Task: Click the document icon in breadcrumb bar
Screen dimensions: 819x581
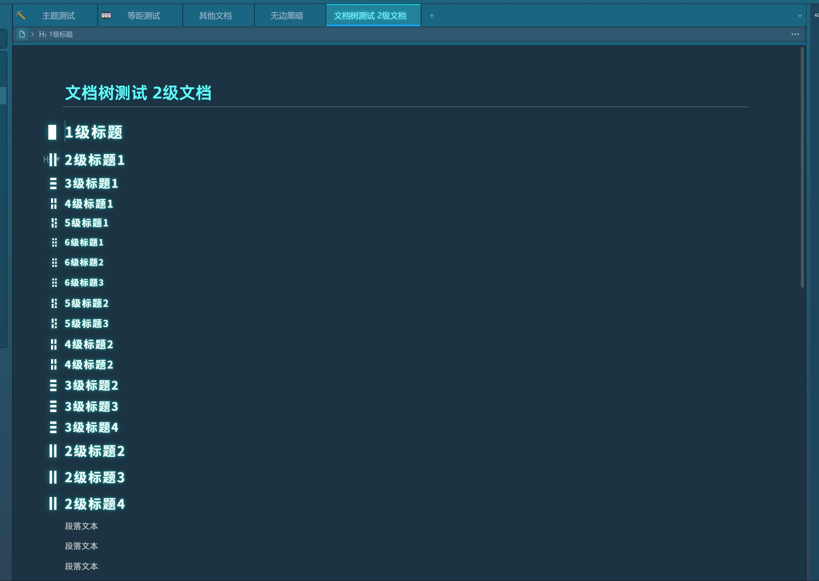Action: [22, 34]
